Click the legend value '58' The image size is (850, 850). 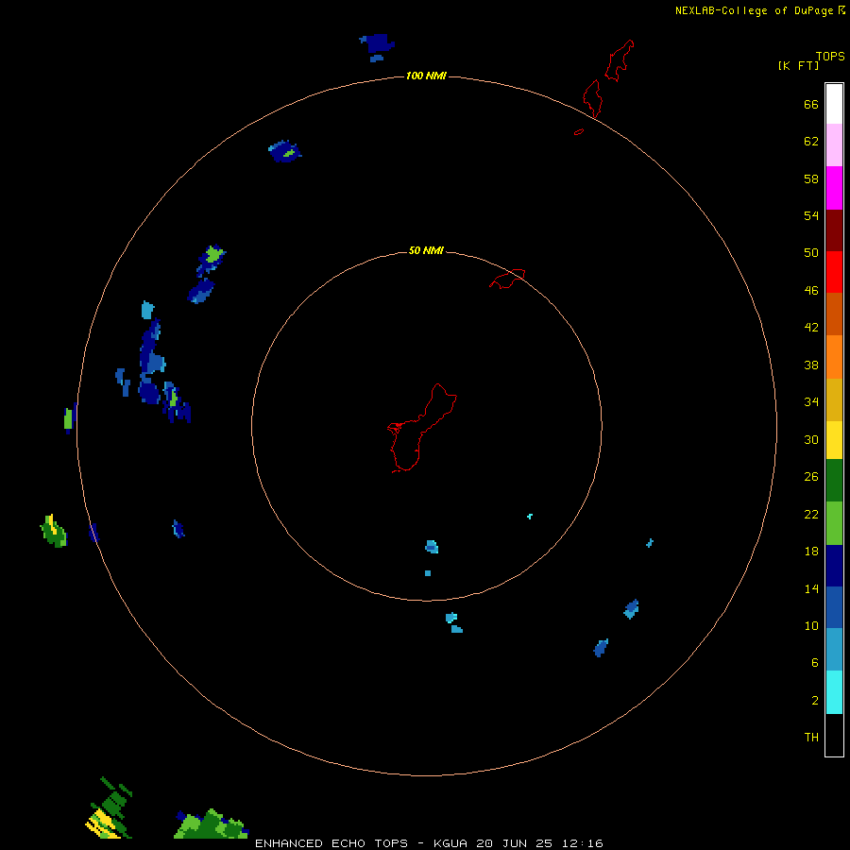click(x=811, y=178)
